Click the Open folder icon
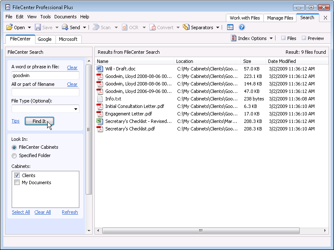 (x=9, y=27)
